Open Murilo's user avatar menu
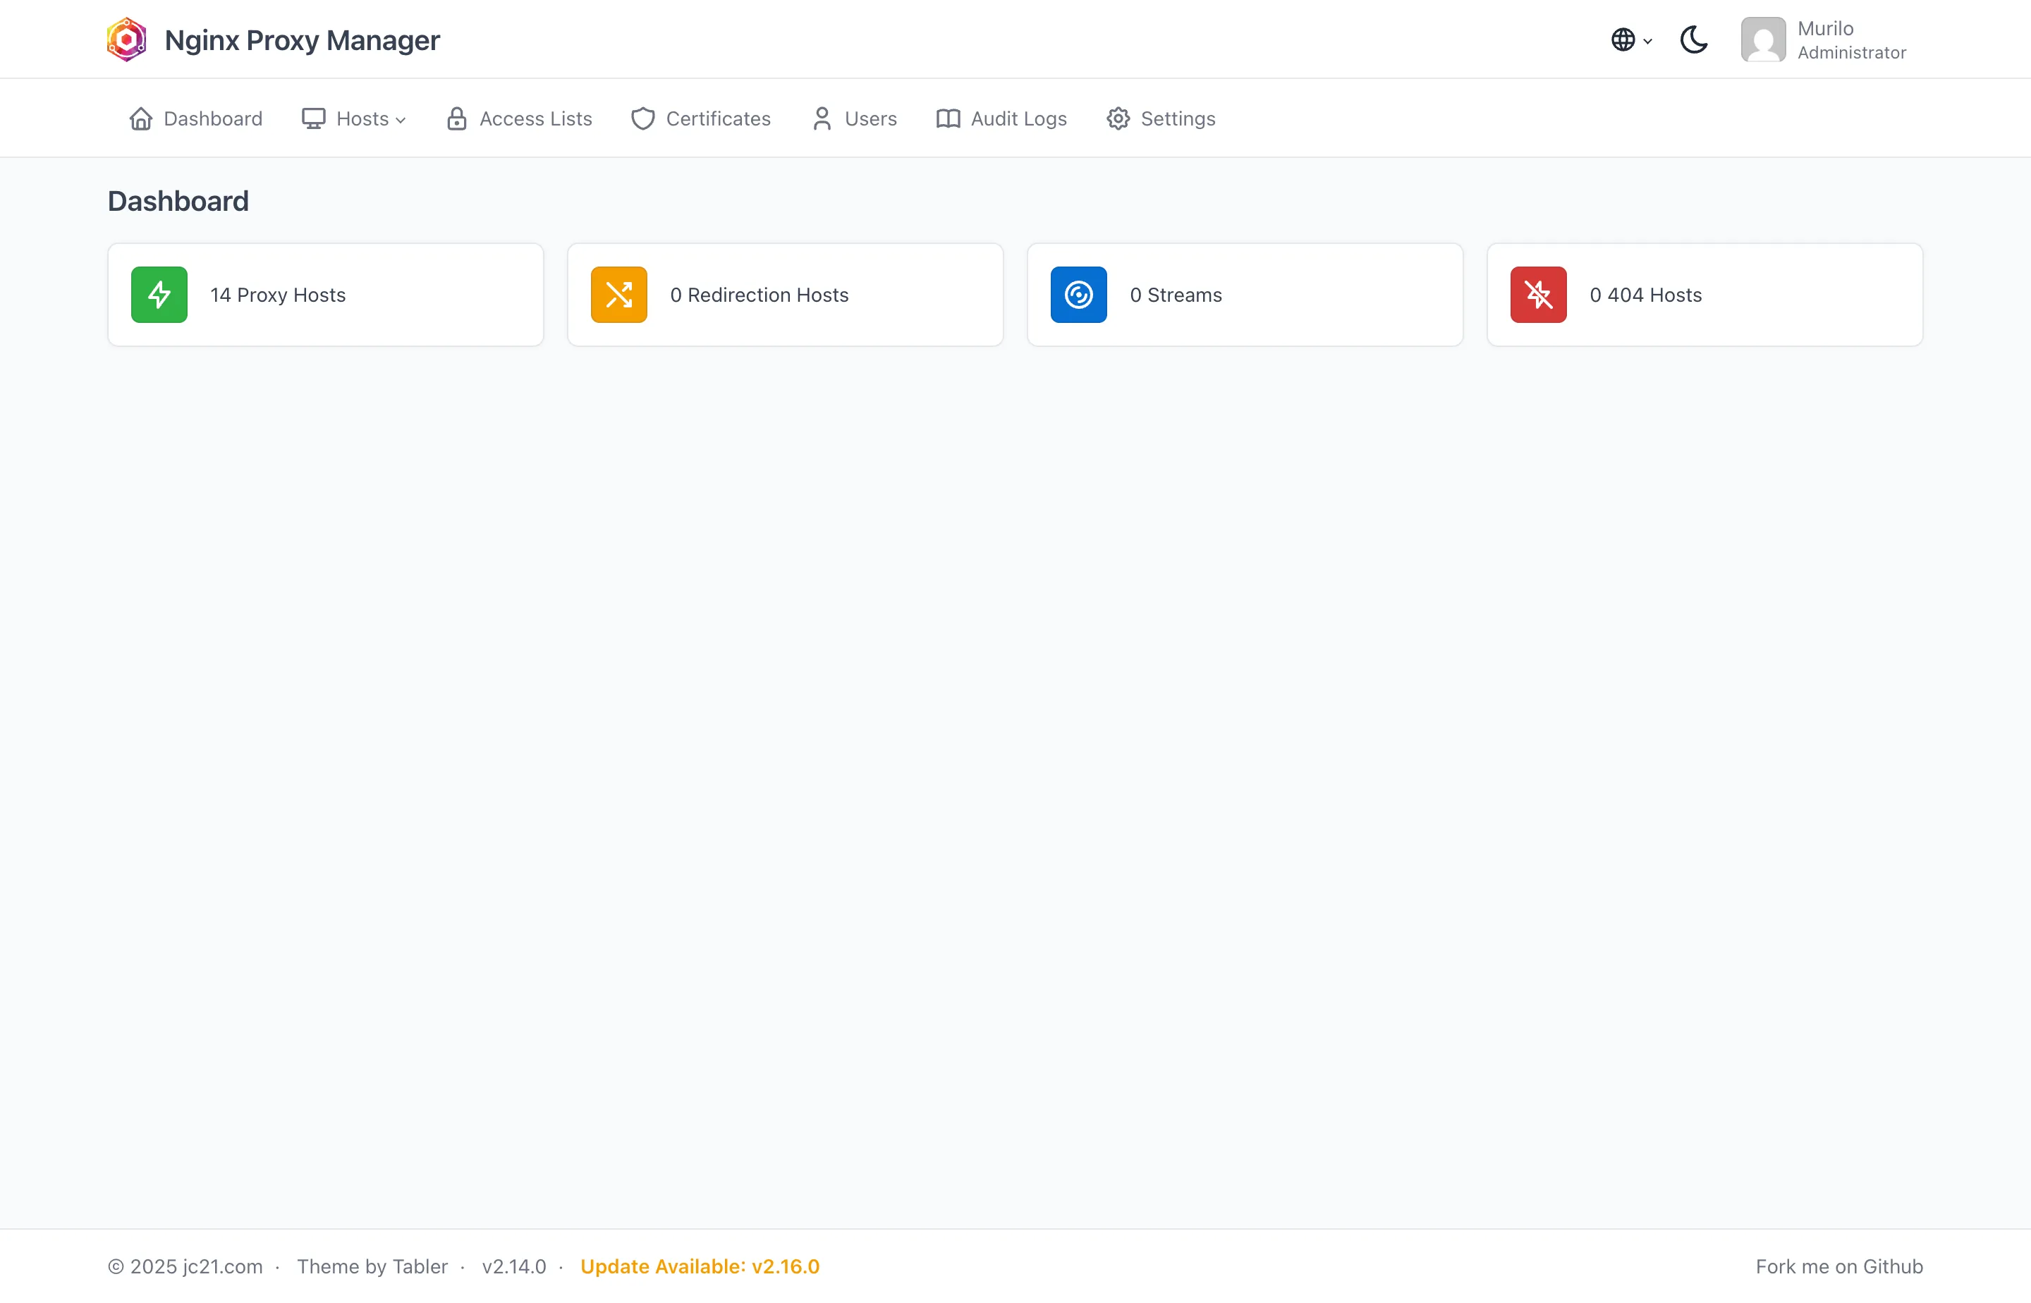This screenshot has width=2031, height=1303. tap(1763, 39)
